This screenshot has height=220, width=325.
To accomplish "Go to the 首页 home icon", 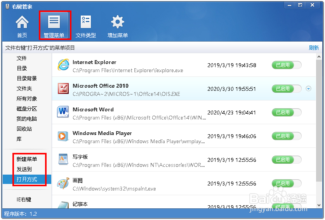I will [x=22, y=26].
